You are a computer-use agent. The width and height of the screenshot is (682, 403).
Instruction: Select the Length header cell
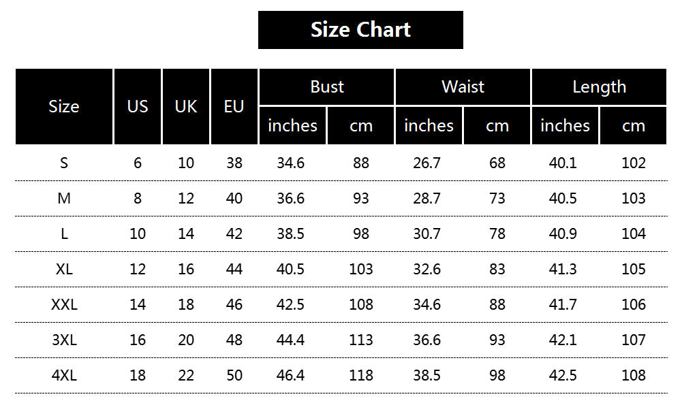coord(599,87)
